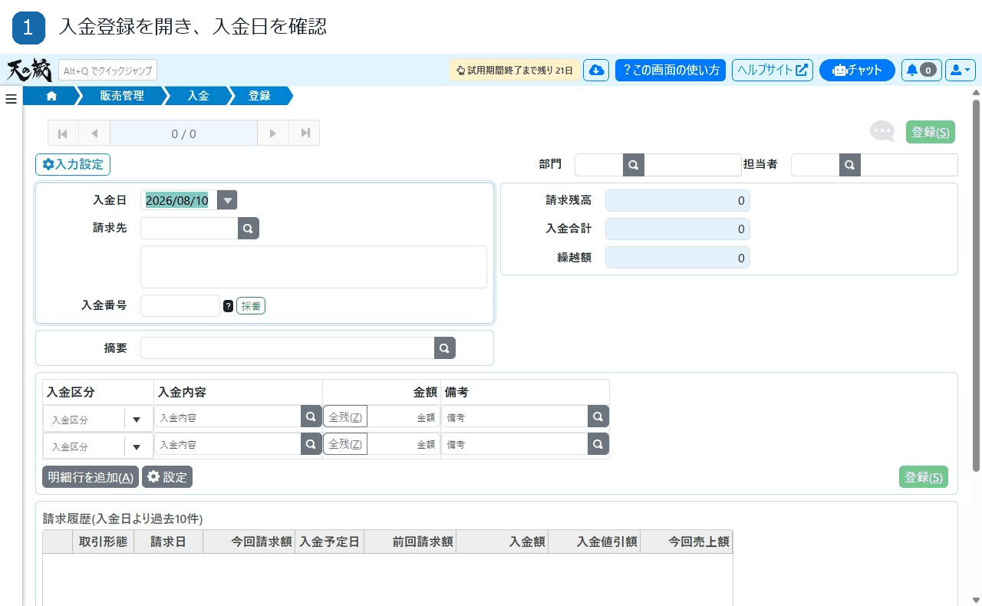Image resolution: width=982 pixels, height=606 pixels.
Task: Go to home via breadcrumb icon
Action: tap(51, 96)
